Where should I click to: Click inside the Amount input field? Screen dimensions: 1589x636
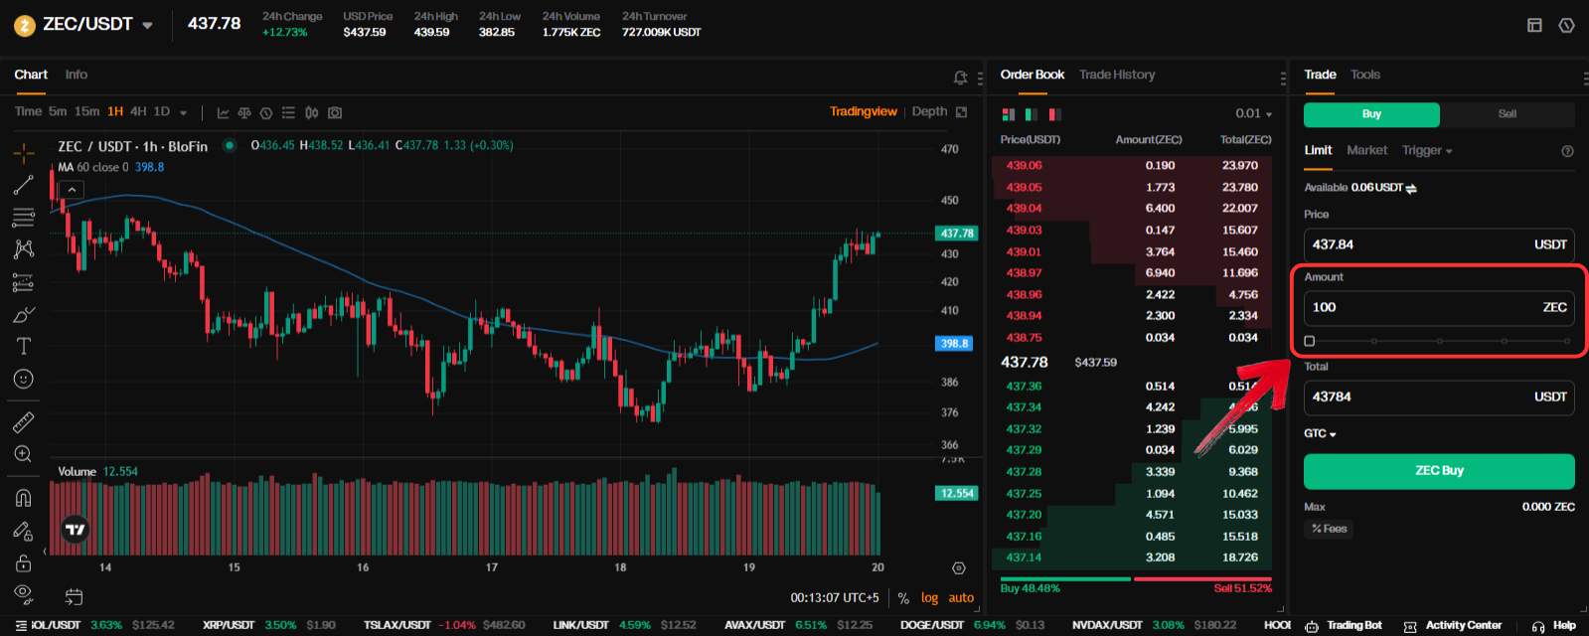coord(1439,307)
